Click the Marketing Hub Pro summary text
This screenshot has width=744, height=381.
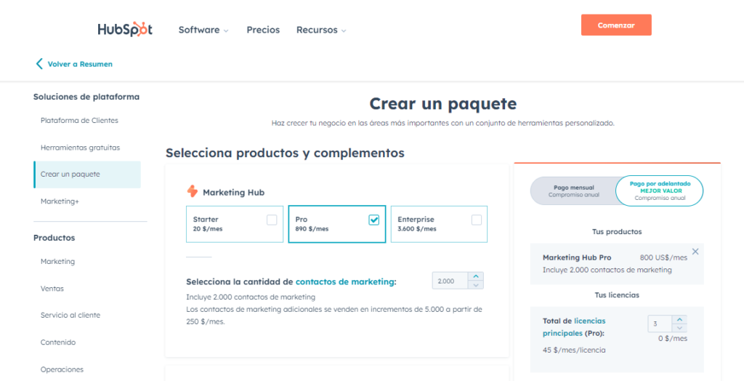tap(577, 257)
